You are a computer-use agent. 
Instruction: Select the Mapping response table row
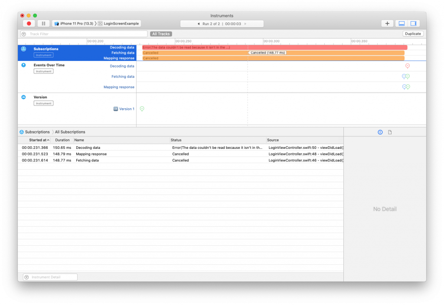[x=181, y=154]
